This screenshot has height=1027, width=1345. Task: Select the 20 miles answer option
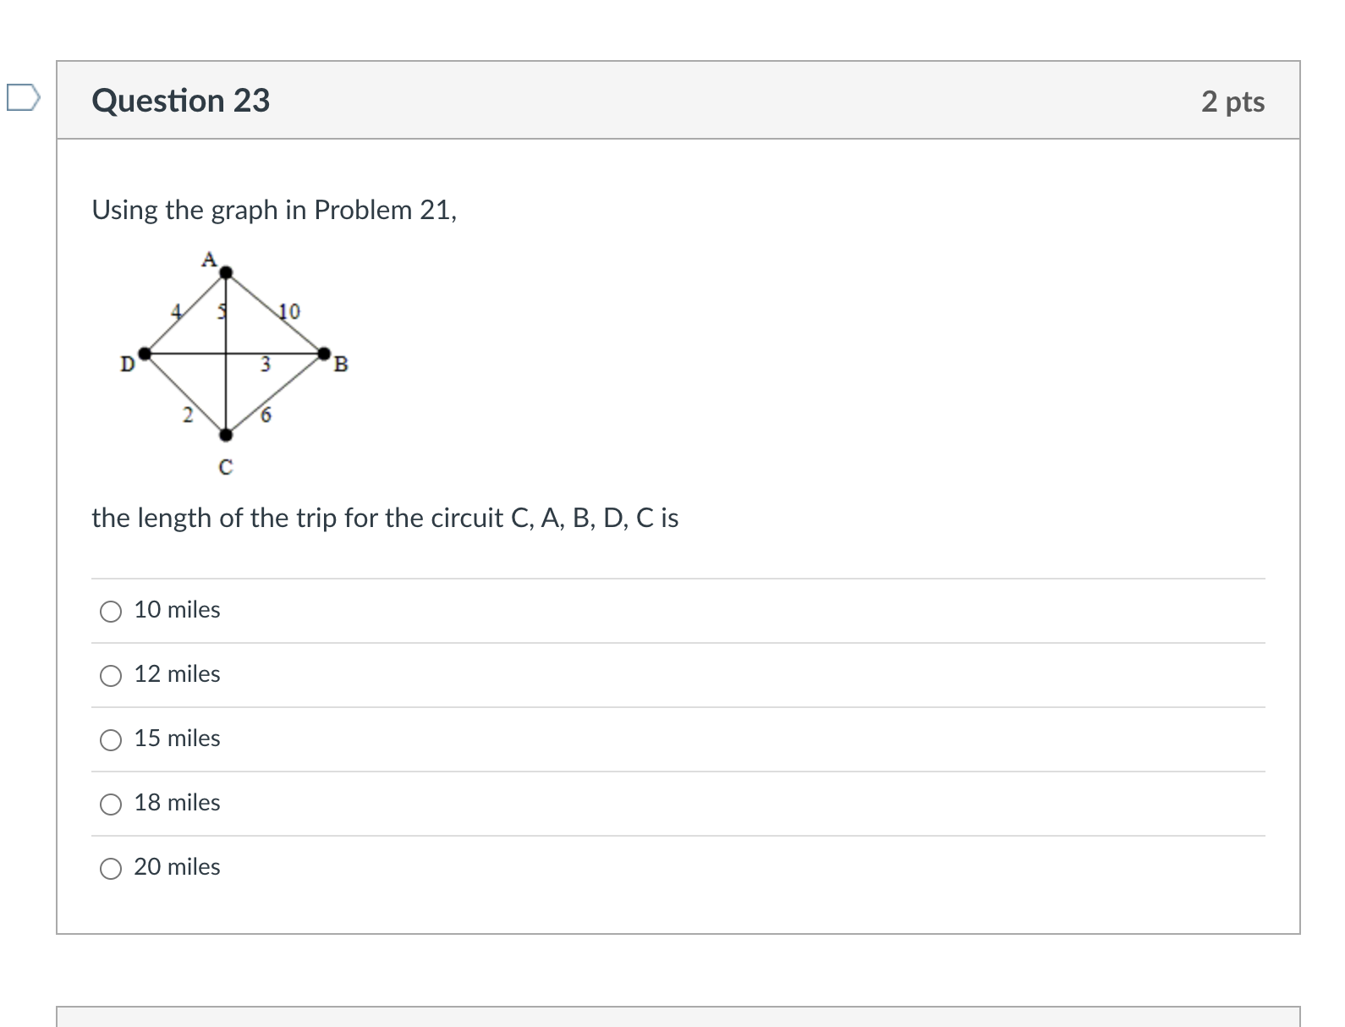pos(110,867)
